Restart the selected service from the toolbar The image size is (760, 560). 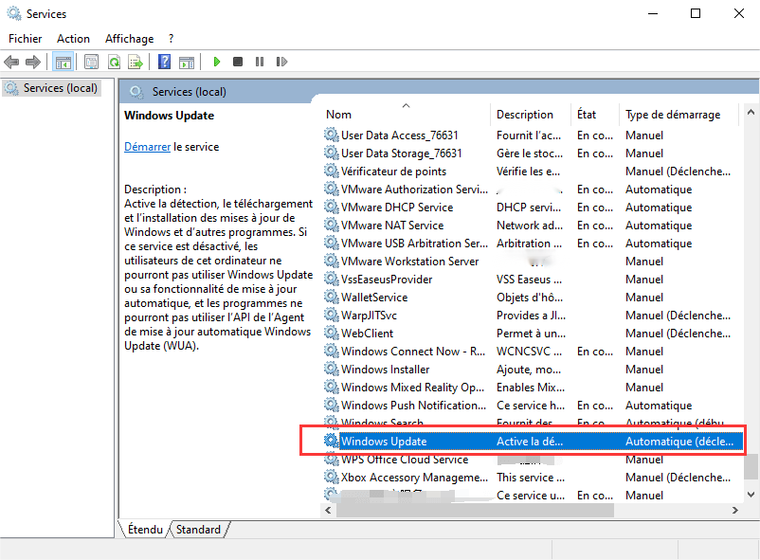(x=281, y=62)
